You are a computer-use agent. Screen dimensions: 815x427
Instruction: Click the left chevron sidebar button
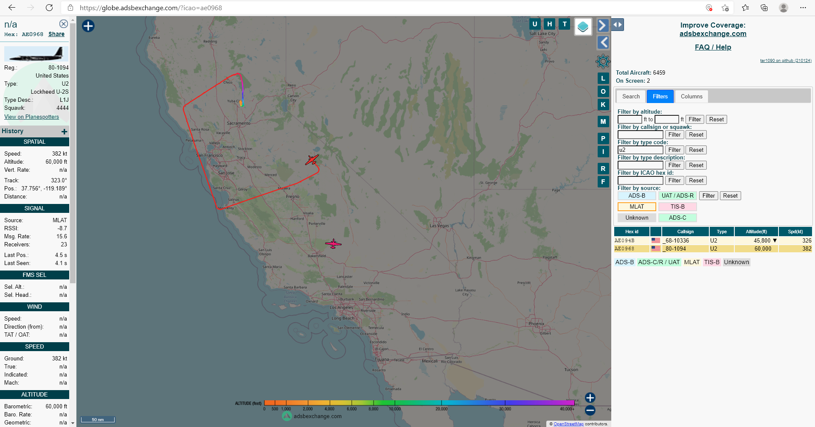[x=603, y=42]
